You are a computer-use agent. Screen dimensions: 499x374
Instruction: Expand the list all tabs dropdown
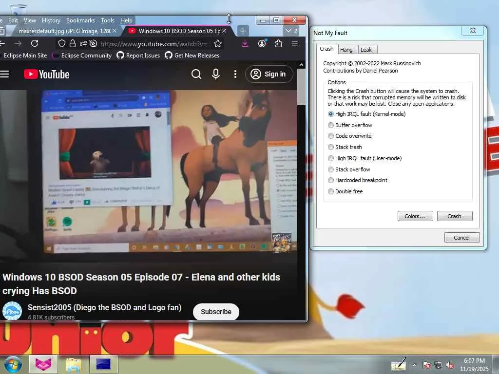click(x=291, y=31)
